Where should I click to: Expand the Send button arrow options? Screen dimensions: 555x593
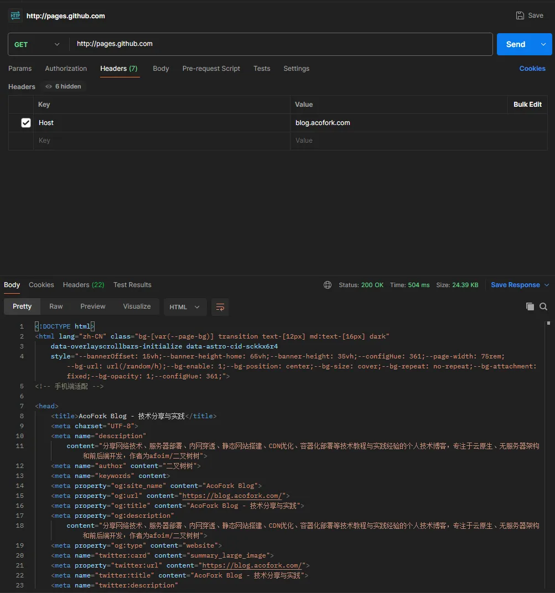(543, 44)
